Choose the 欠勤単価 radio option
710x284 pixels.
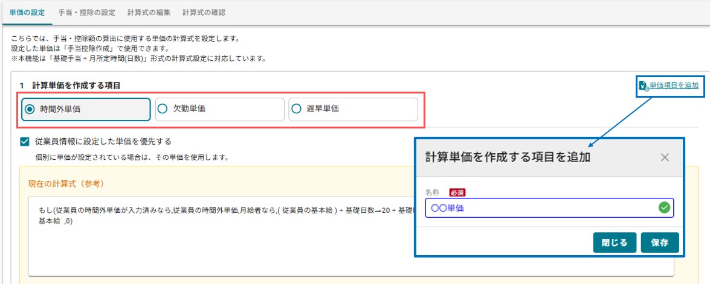tap(219, 109)
